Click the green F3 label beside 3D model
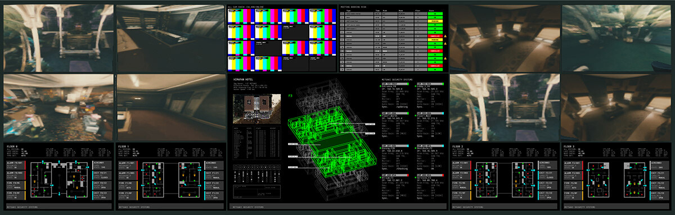 291,96
